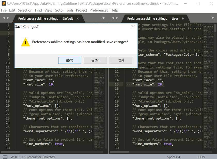Click minimap in the left pane
Image resolution: width=217 pixels, height=159 pixels.
[x=99, y=108]
